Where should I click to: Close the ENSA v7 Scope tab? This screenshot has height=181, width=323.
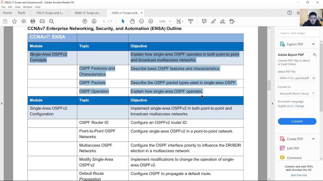point(142,13)
